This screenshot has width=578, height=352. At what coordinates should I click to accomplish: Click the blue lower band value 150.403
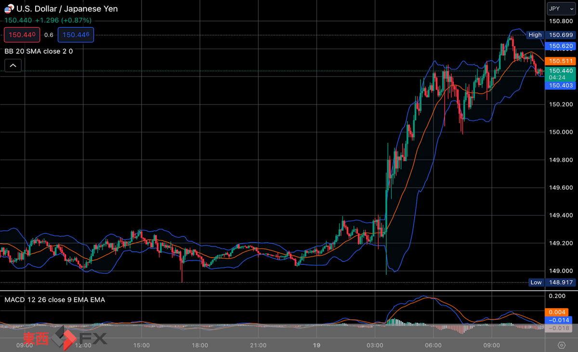coord(561,85)
